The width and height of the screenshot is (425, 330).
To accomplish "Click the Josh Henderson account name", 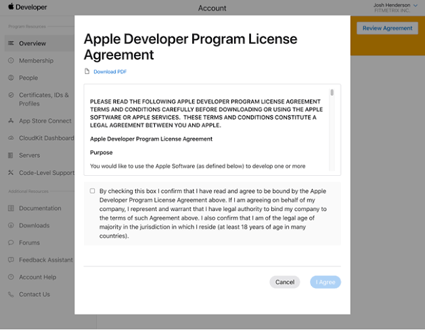I will 392,5.
